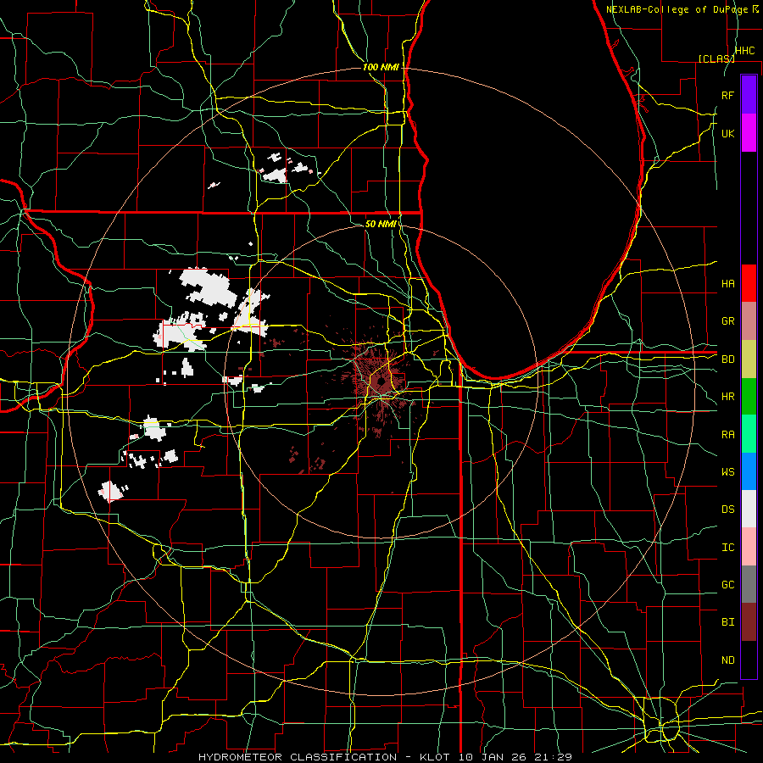Select the WS legend label
Screen dimensions: 763x763
coord(728,472)
